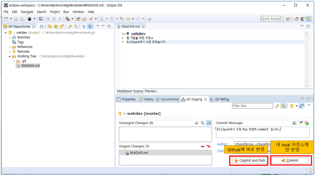The height and width of the screenshot is (175, 316).
Task: Switch to the Synchronize tab
Action: point(168,99)
